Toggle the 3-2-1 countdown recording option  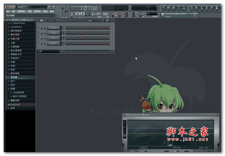click(122, 13)
